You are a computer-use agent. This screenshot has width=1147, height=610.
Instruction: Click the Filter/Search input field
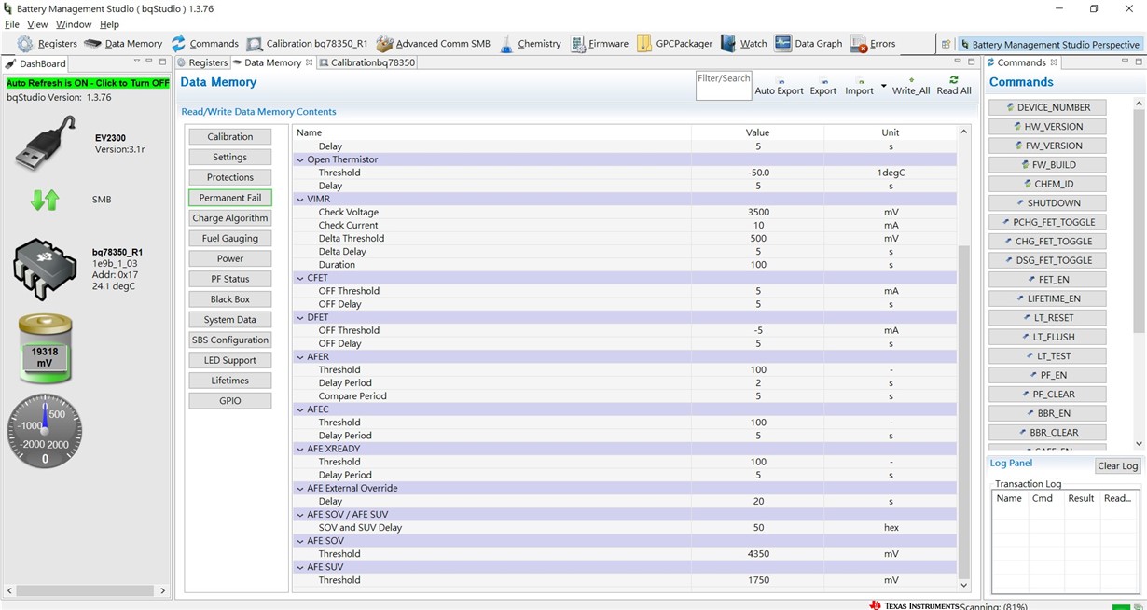point(724,86)
